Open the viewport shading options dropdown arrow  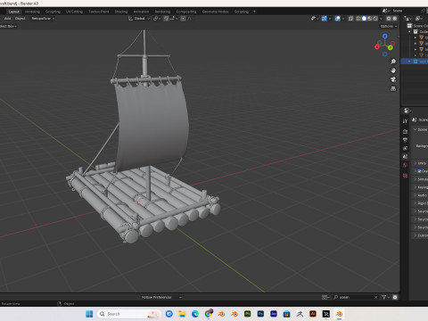(381, 19)
